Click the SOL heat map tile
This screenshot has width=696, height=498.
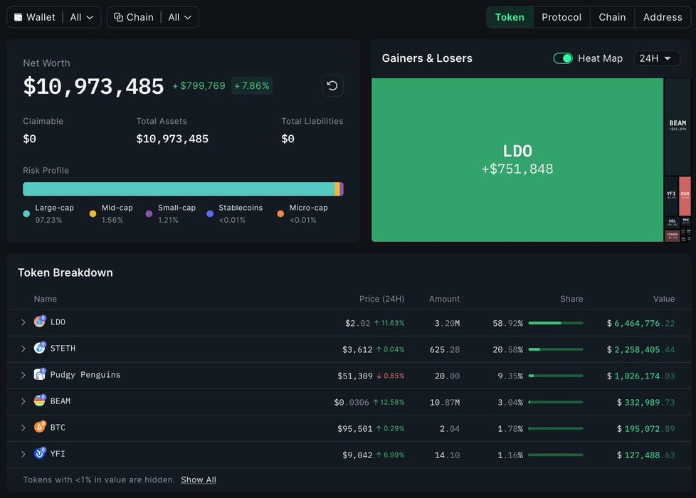(672, 223)
